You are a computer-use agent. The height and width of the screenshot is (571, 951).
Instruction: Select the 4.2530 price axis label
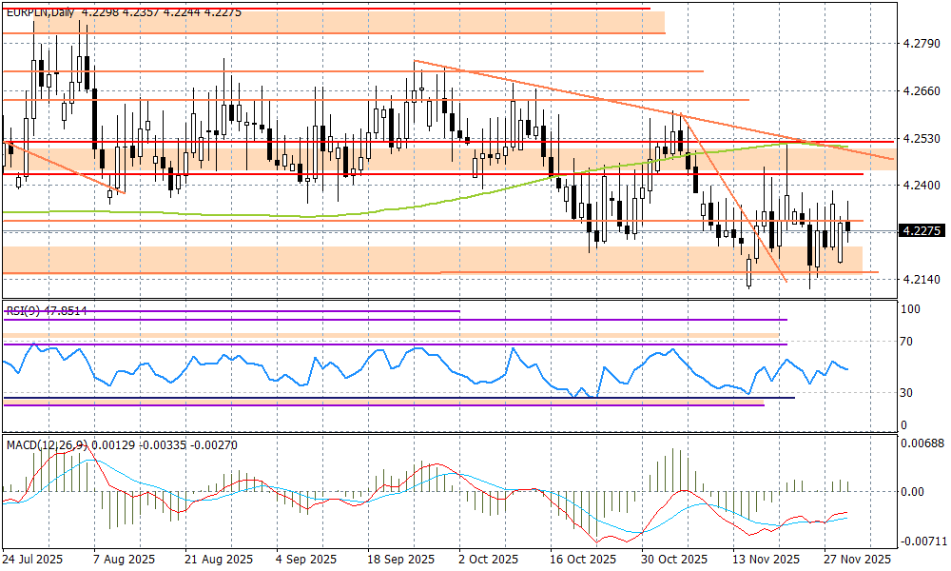pyautogui.click(x=921, y=139)
